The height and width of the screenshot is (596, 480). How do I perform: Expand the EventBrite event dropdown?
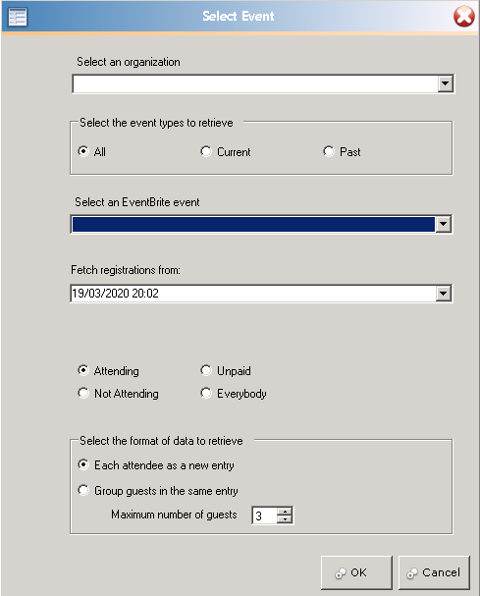(443, 224)
